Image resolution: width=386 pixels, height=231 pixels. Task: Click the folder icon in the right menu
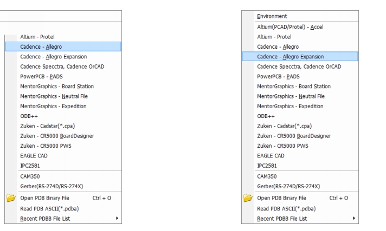pos(248,199)
